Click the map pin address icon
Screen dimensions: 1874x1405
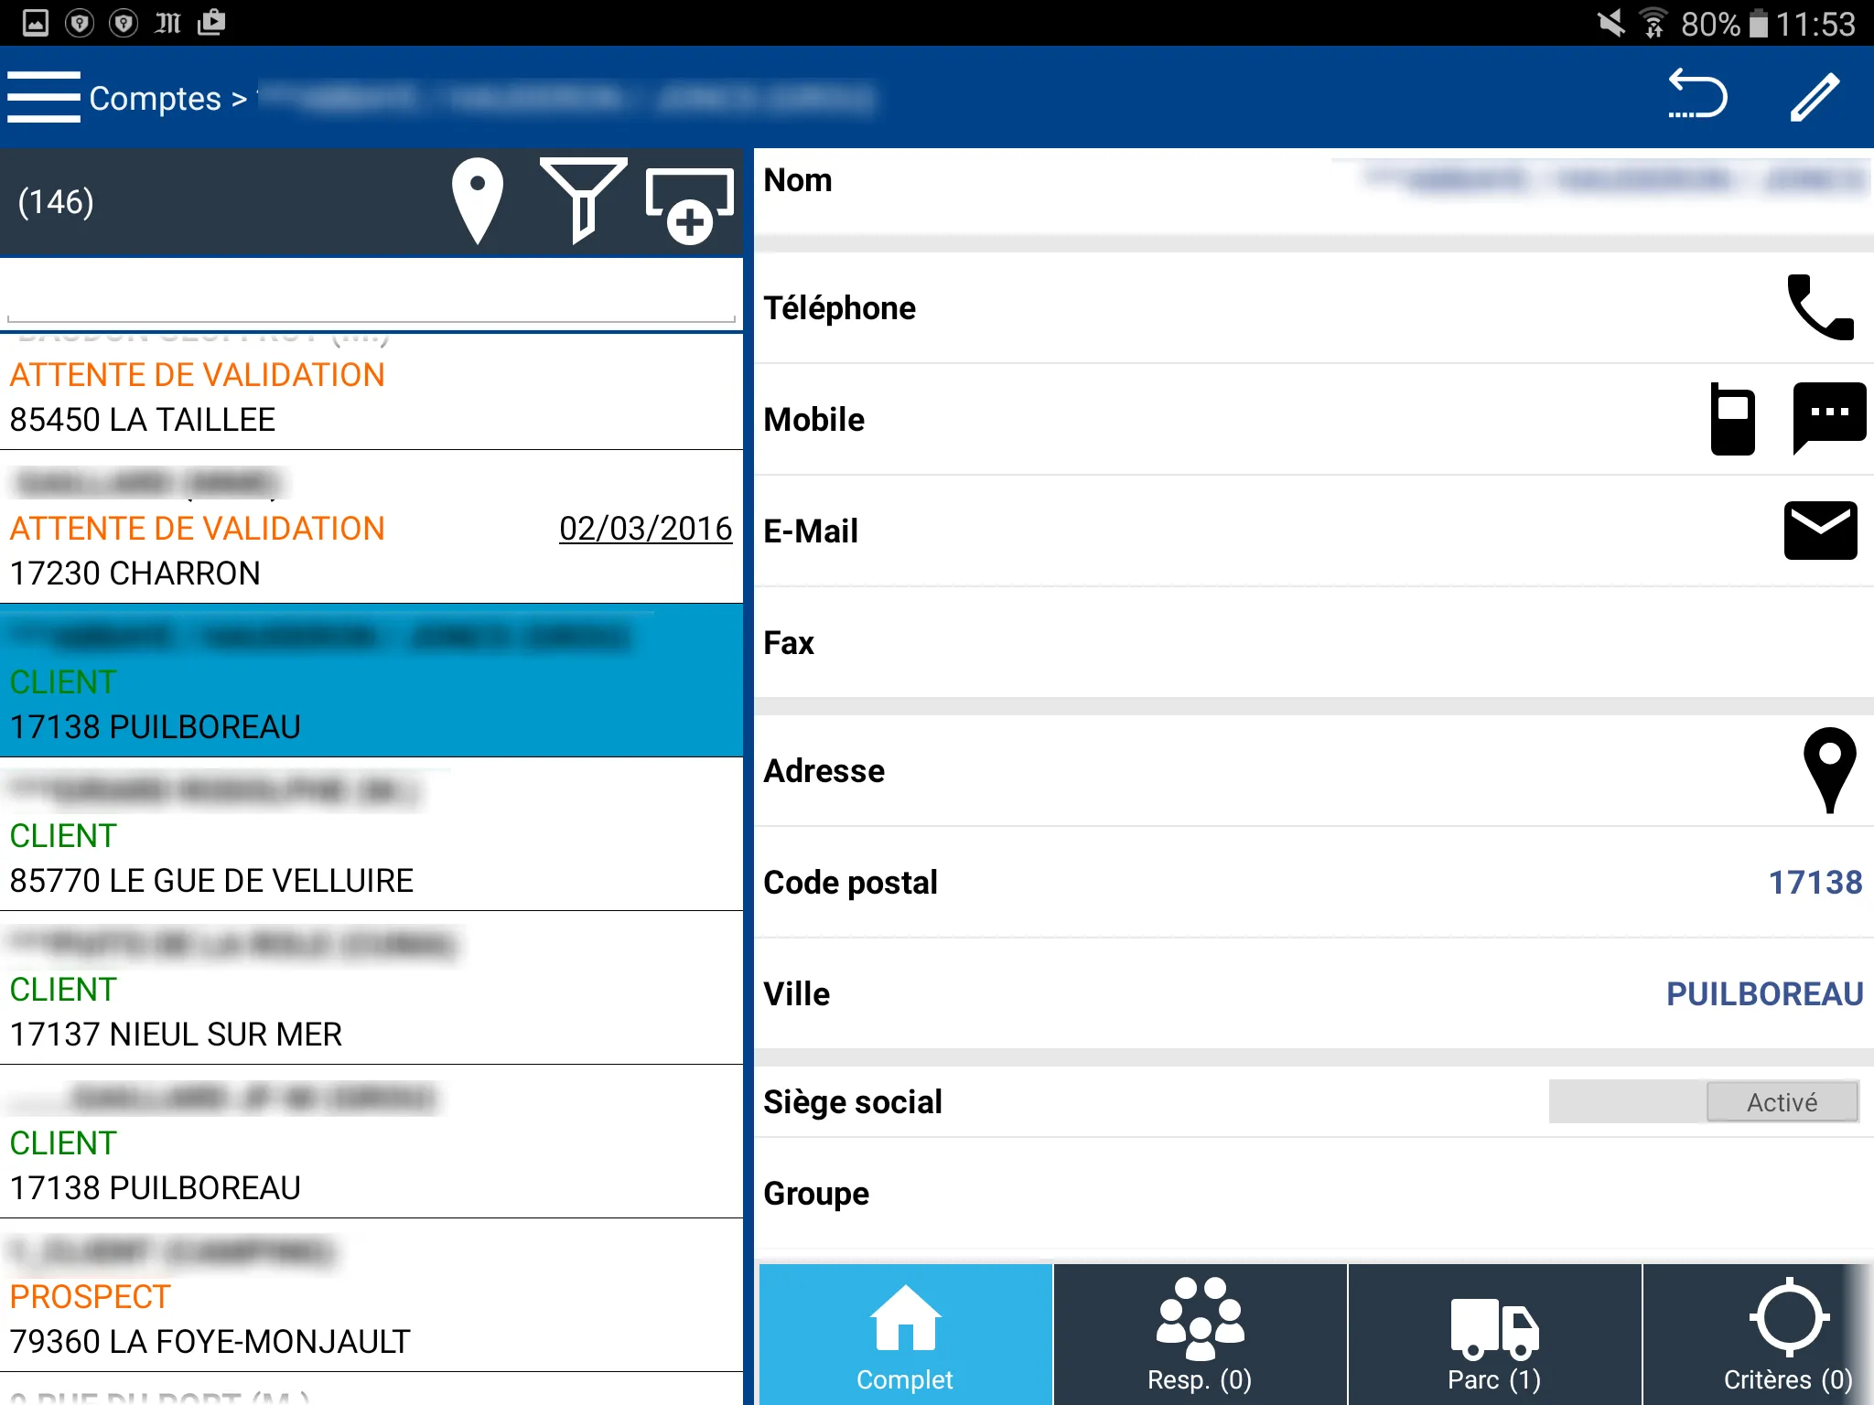1826,769
